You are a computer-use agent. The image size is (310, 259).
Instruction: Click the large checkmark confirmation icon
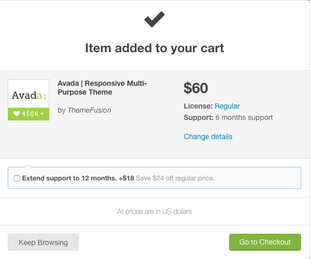[154, 19]
